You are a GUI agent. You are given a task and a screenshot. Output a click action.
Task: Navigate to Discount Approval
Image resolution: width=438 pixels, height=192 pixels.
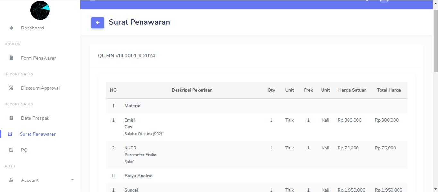tap(40, 88)
